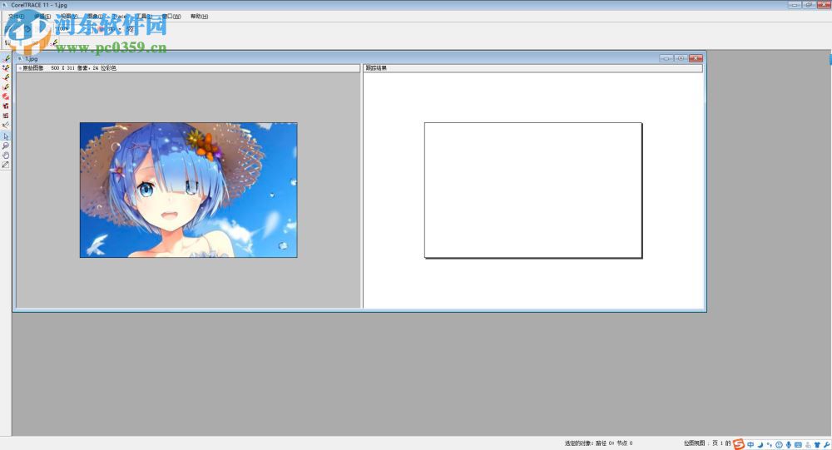Screen dimensions: 832x450
Task: Toggle Sogou 中 Chinese input mode
Action: tap(750, 445)
